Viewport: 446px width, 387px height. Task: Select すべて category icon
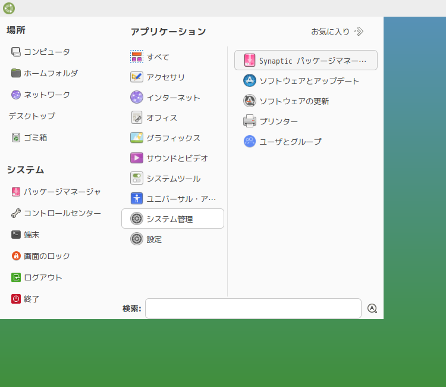[137, 57]
